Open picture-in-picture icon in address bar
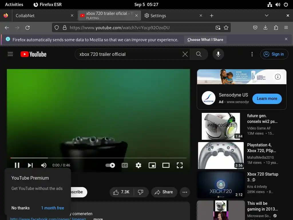Screen dimensions: 293x220 [x=218, y=28]
